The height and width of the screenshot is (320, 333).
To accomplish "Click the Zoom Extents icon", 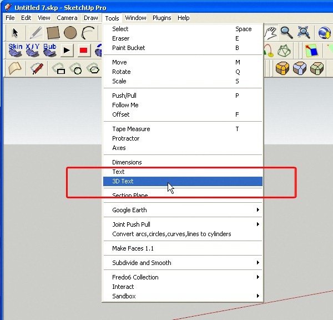I will tap(304, 33).
